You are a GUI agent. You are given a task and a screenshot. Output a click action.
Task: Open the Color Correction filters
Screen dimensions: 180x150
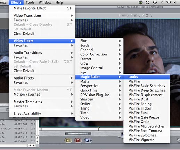[x=99, y=54]
